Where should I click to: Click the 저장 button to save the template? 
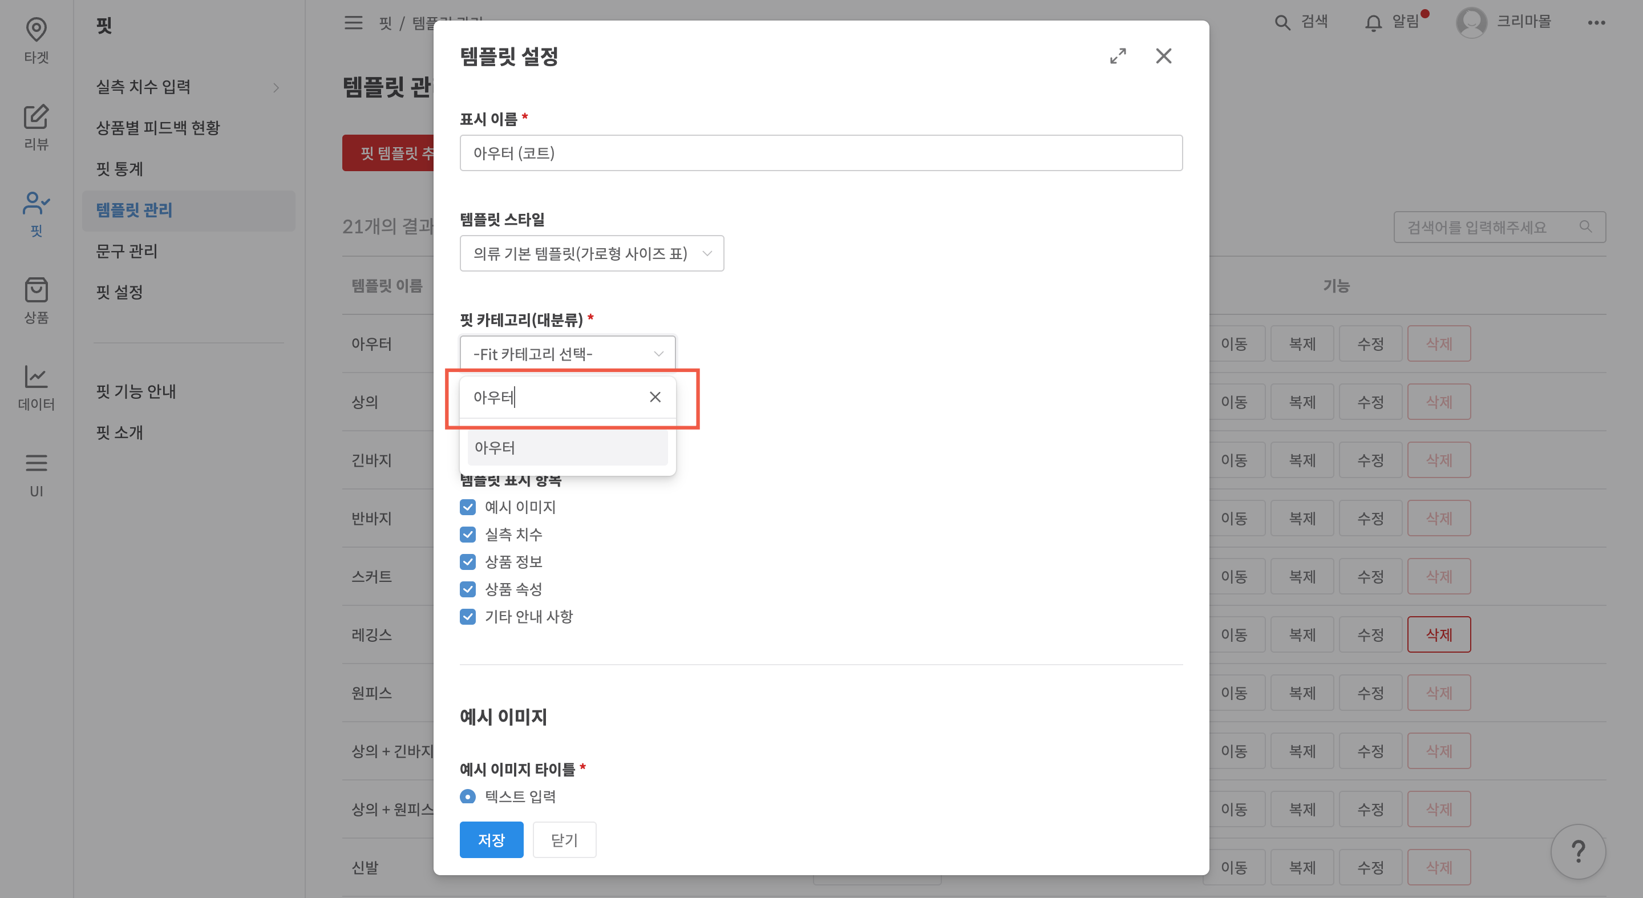[x=491, y=839]
